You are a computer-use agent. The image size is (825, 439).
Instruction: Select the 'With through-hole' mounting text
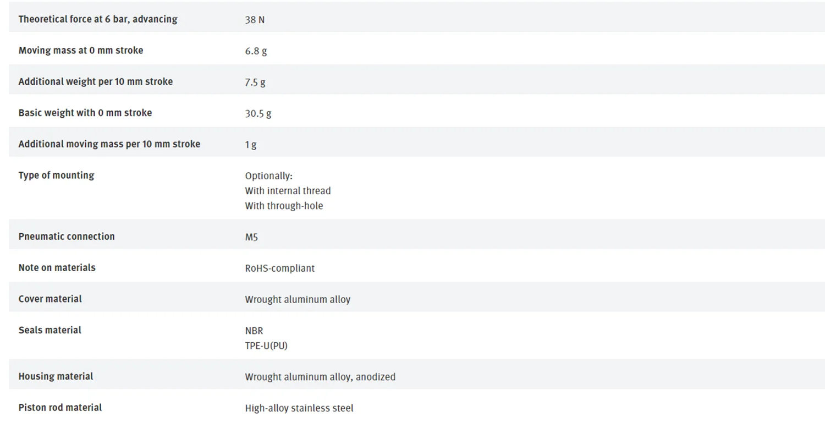[284, 206]
